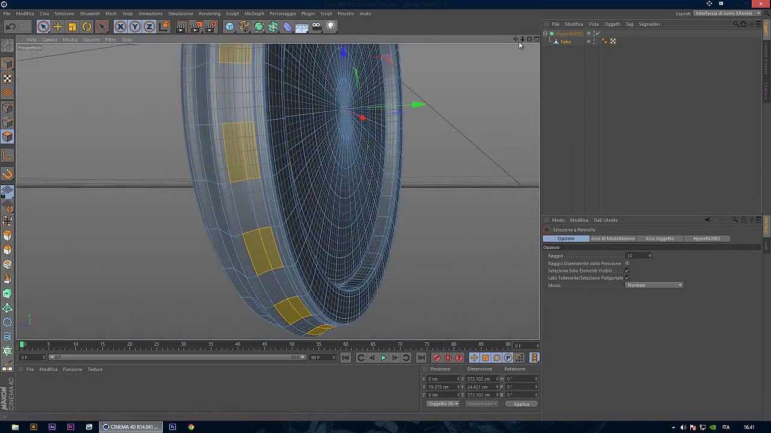Add a HyperNURBS generator object
771x433 pixels.
click(258, 26)
